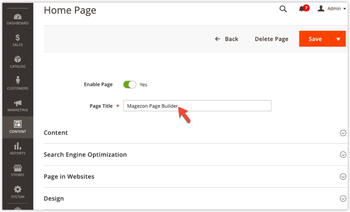
Task: Click the 'Page in Websites' heading
Action: (x=69, y=177)
